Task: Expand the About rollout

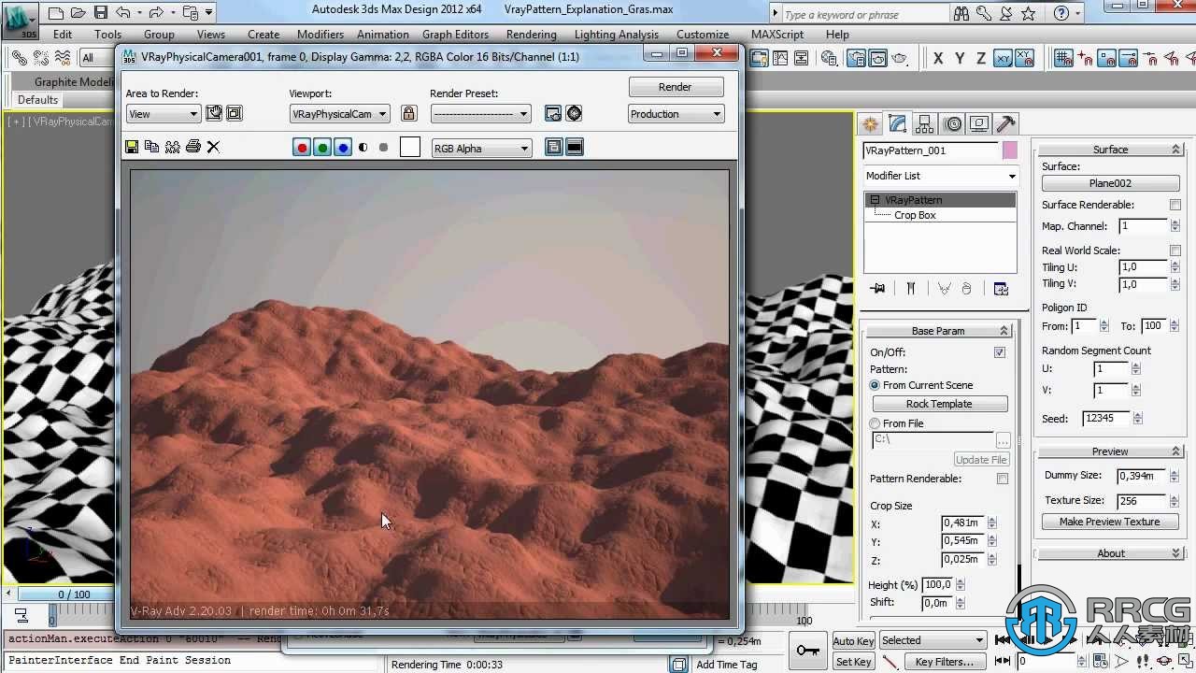Action: point(1110,553)
